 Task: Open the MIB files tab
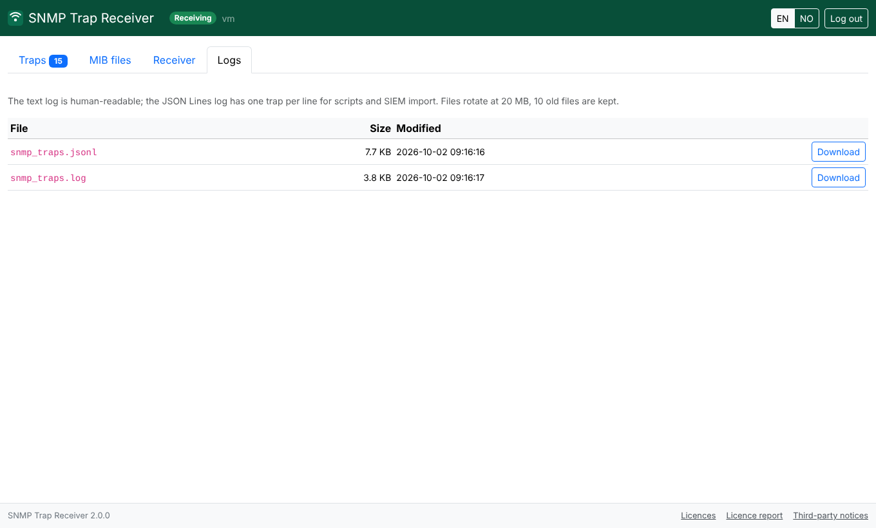point(110,60)
